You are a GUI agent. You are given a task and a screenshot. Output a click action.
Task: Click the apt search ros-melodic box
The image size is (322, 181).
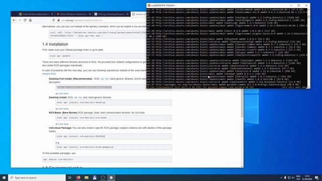point(107,159)
